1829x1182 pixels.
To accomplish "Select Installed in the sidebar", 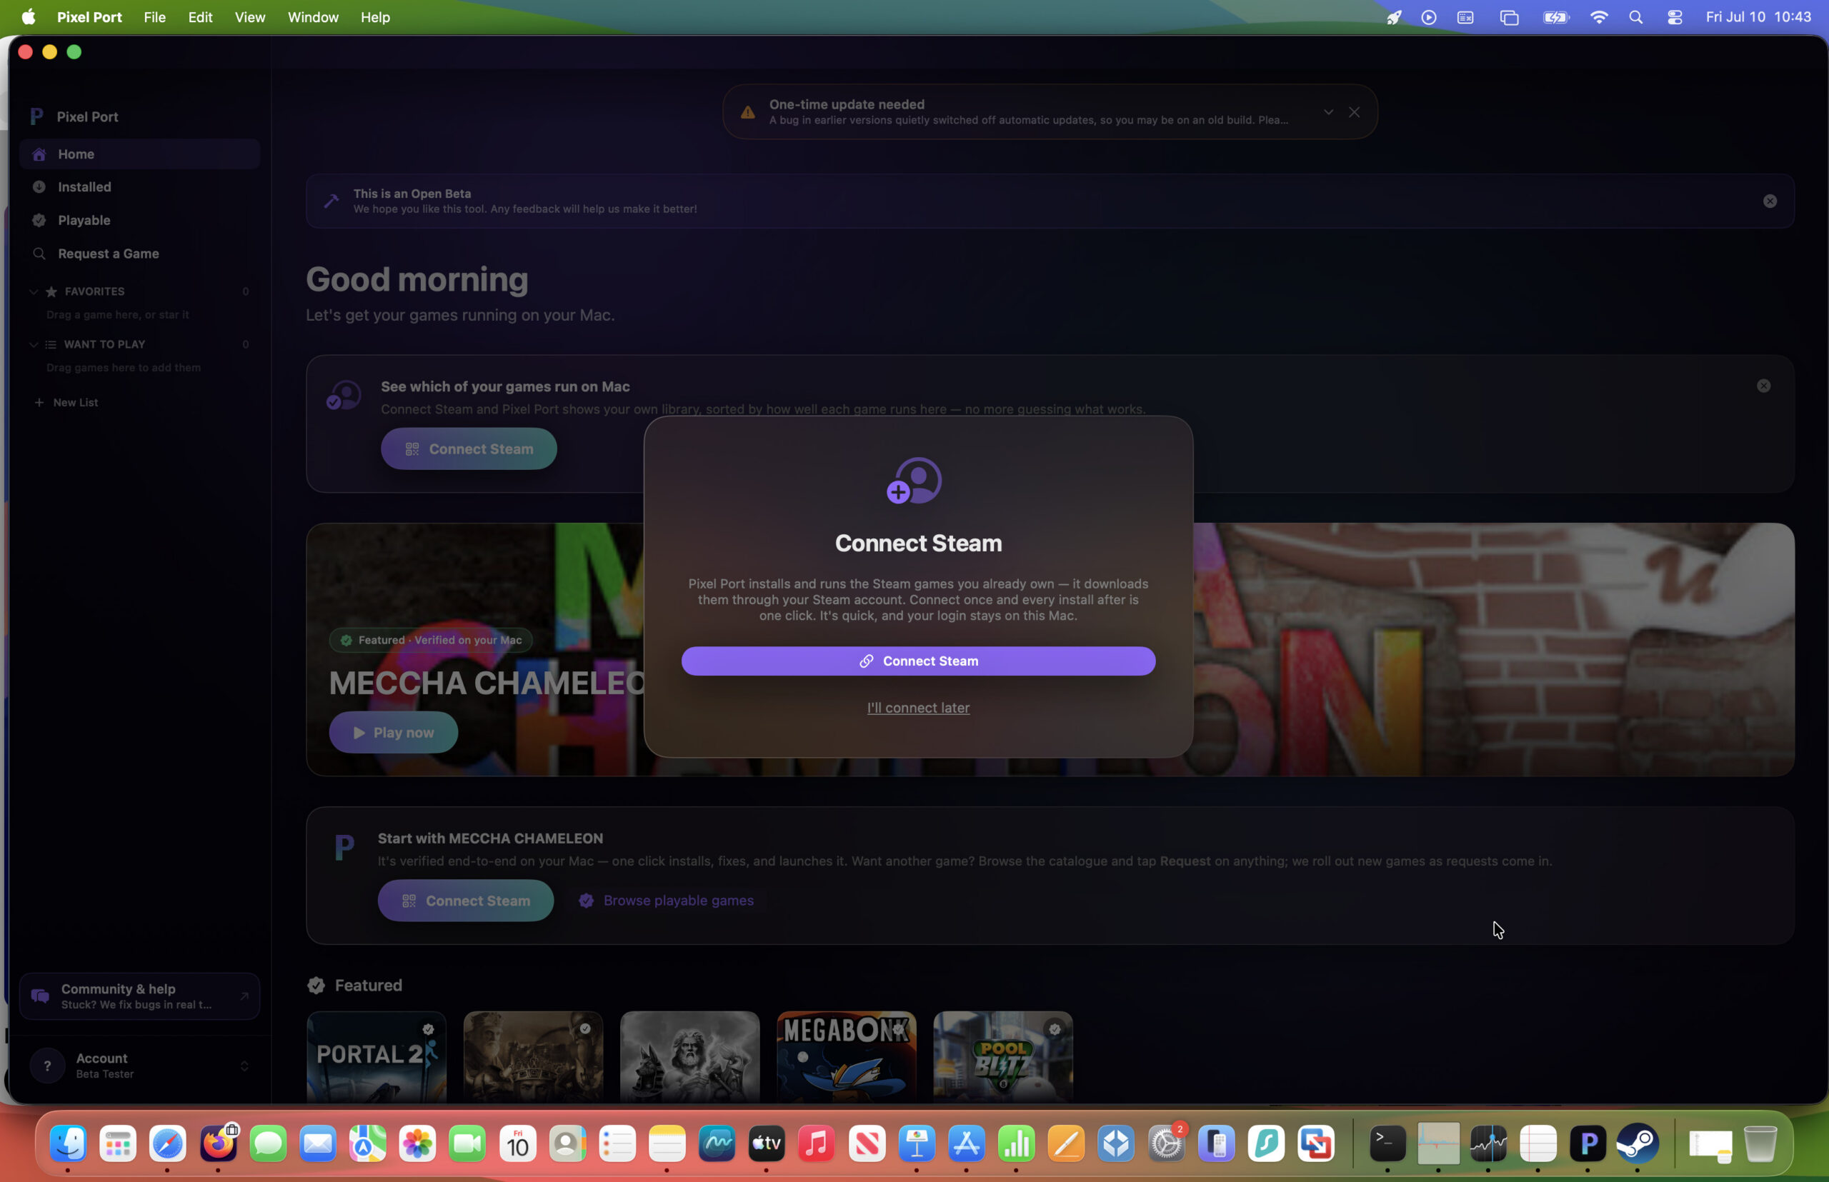I will 140,187.
